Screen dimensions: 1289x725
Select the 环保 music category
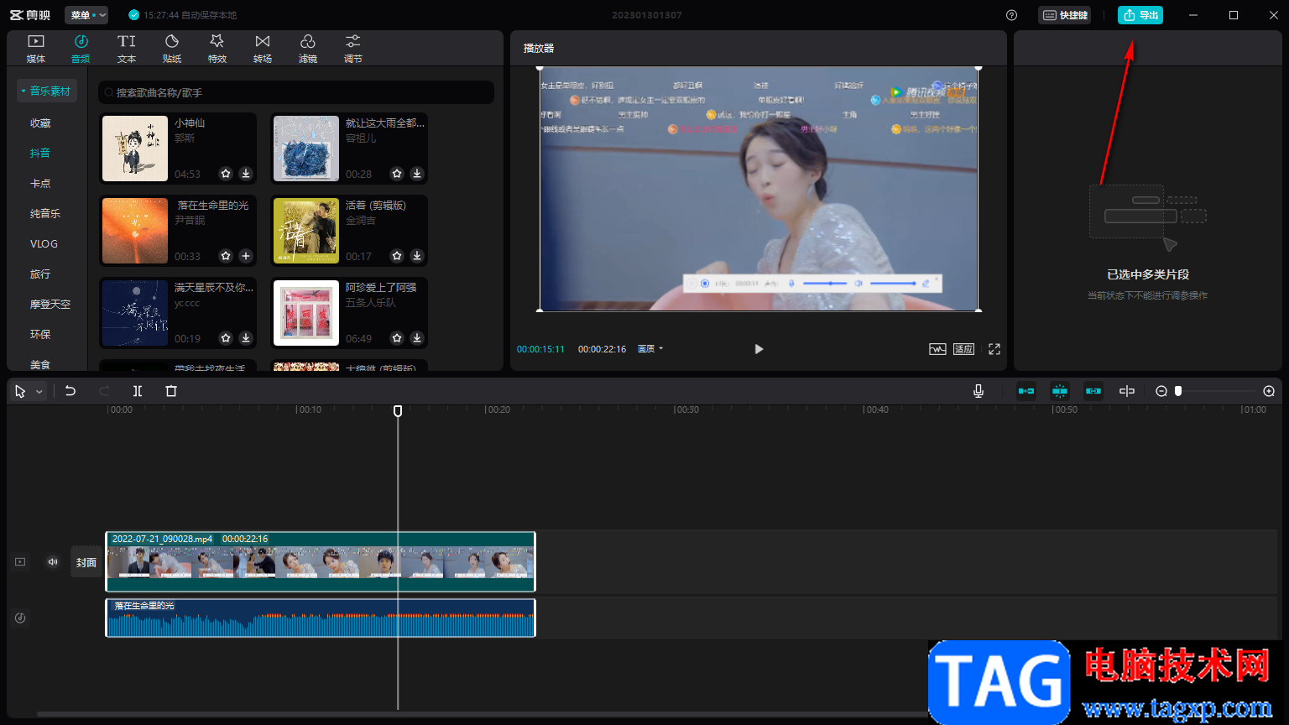(40, 334)
